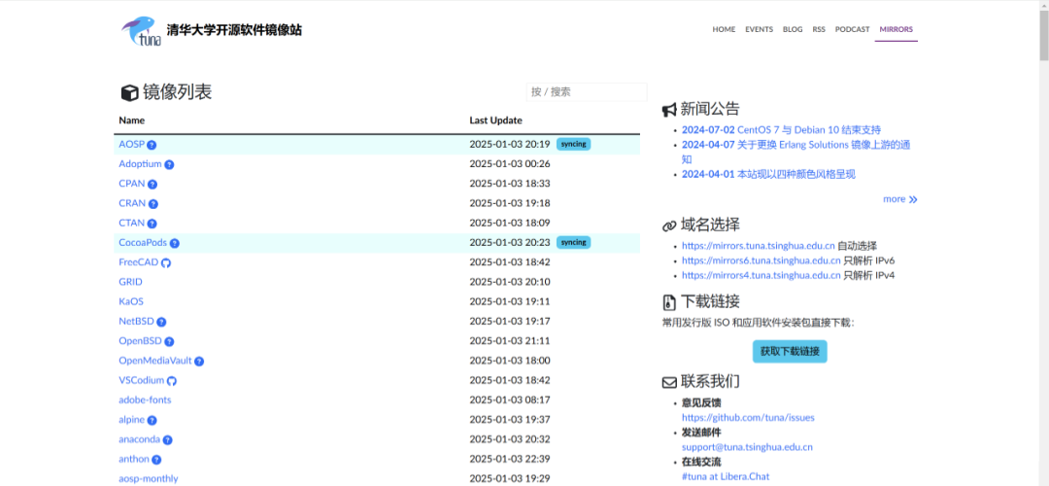The width and height of the screenshot is (1049, 486).
Task: Open the OpenBSD mirror link
Action: pos(141,341)
